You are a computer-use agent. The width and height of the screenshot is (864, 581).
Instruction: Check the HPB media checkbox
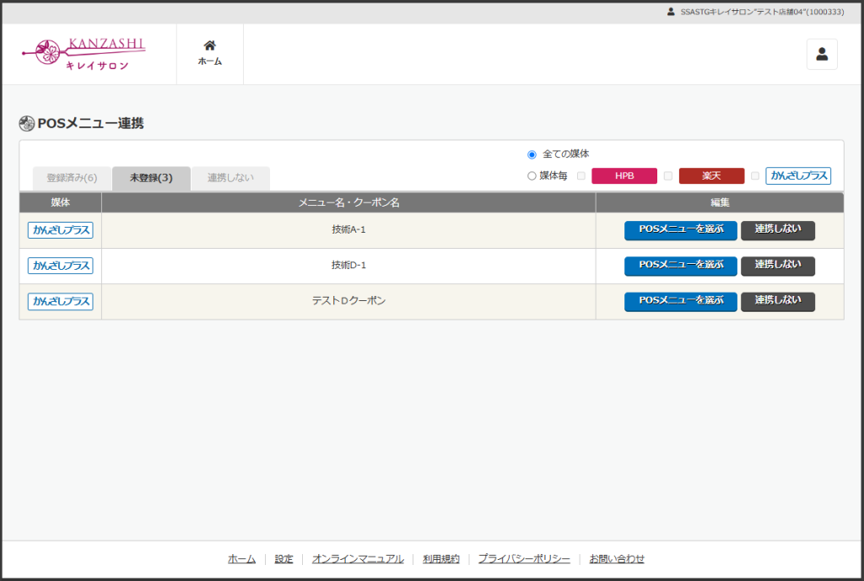581,176
